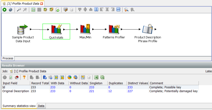Select the Quickstats processor node
This screenshot has width=212, height=110.
pos(56,32)
